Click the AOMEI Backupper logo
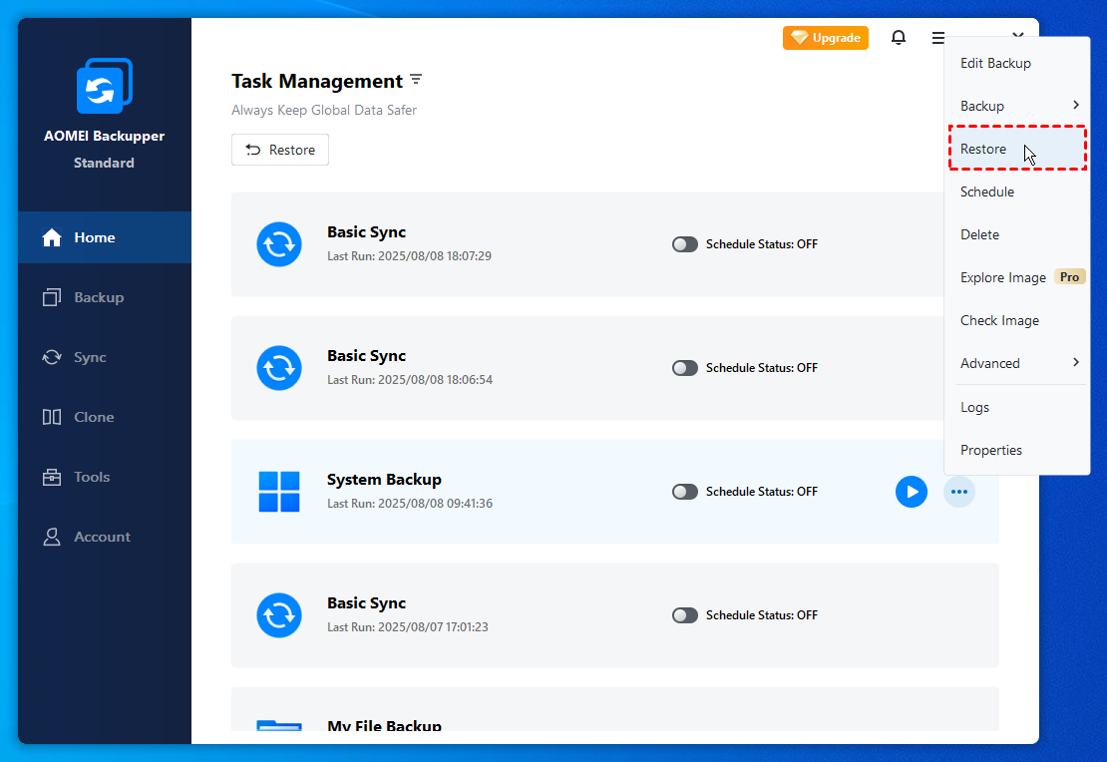The image size is (1107, 762). click(x=104, y=87)
